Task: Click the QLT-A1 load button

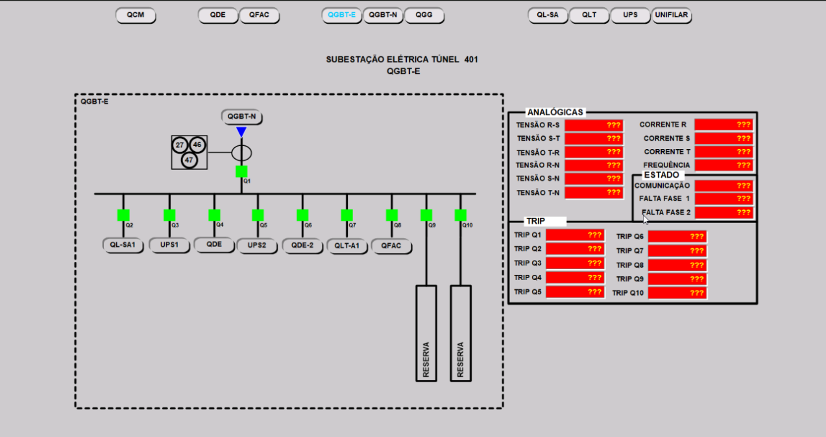Action: (x=346, y=246)
